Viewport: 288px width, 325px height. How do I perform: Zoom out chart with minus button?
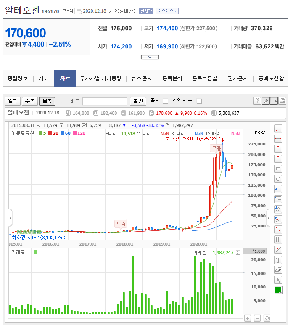point(257,318)
